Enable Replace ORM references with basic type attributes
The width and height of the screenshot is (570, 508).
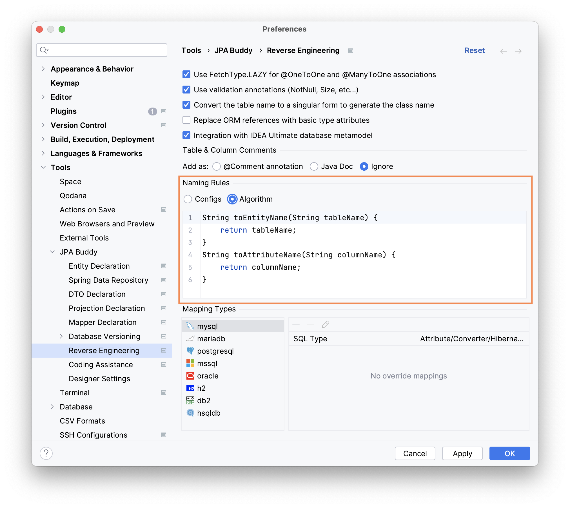[x=186, y=120]
